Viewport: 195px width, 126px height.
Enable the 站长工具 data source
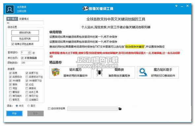coord(27,92)
